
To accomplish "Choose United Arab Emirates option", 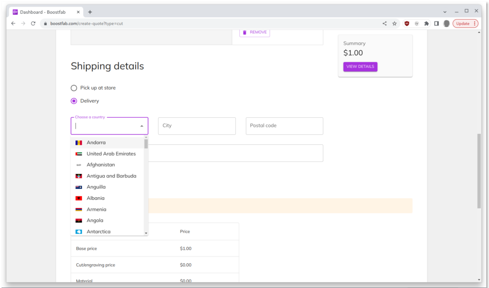I will pos(107,154).
